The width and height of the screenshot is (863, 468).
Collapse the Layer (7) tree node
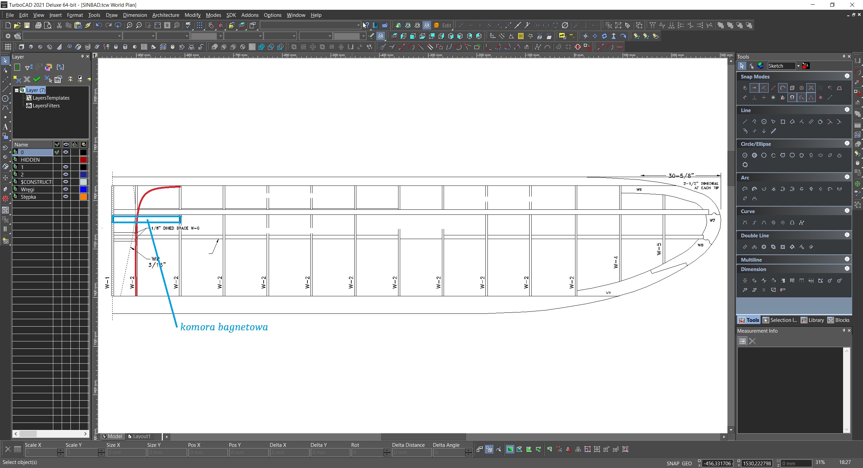coord(16,90)
